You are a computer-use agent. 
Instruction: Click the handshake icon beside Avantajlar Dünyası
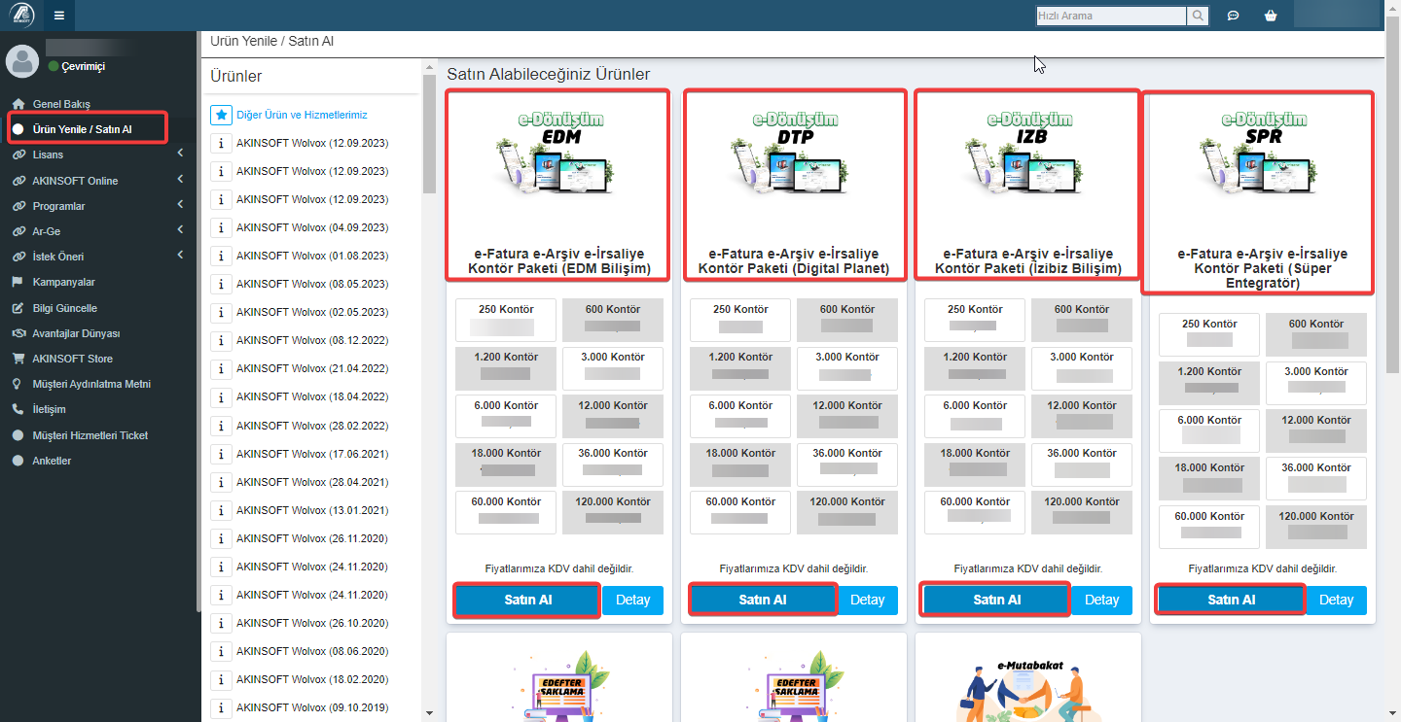[18, 333]
